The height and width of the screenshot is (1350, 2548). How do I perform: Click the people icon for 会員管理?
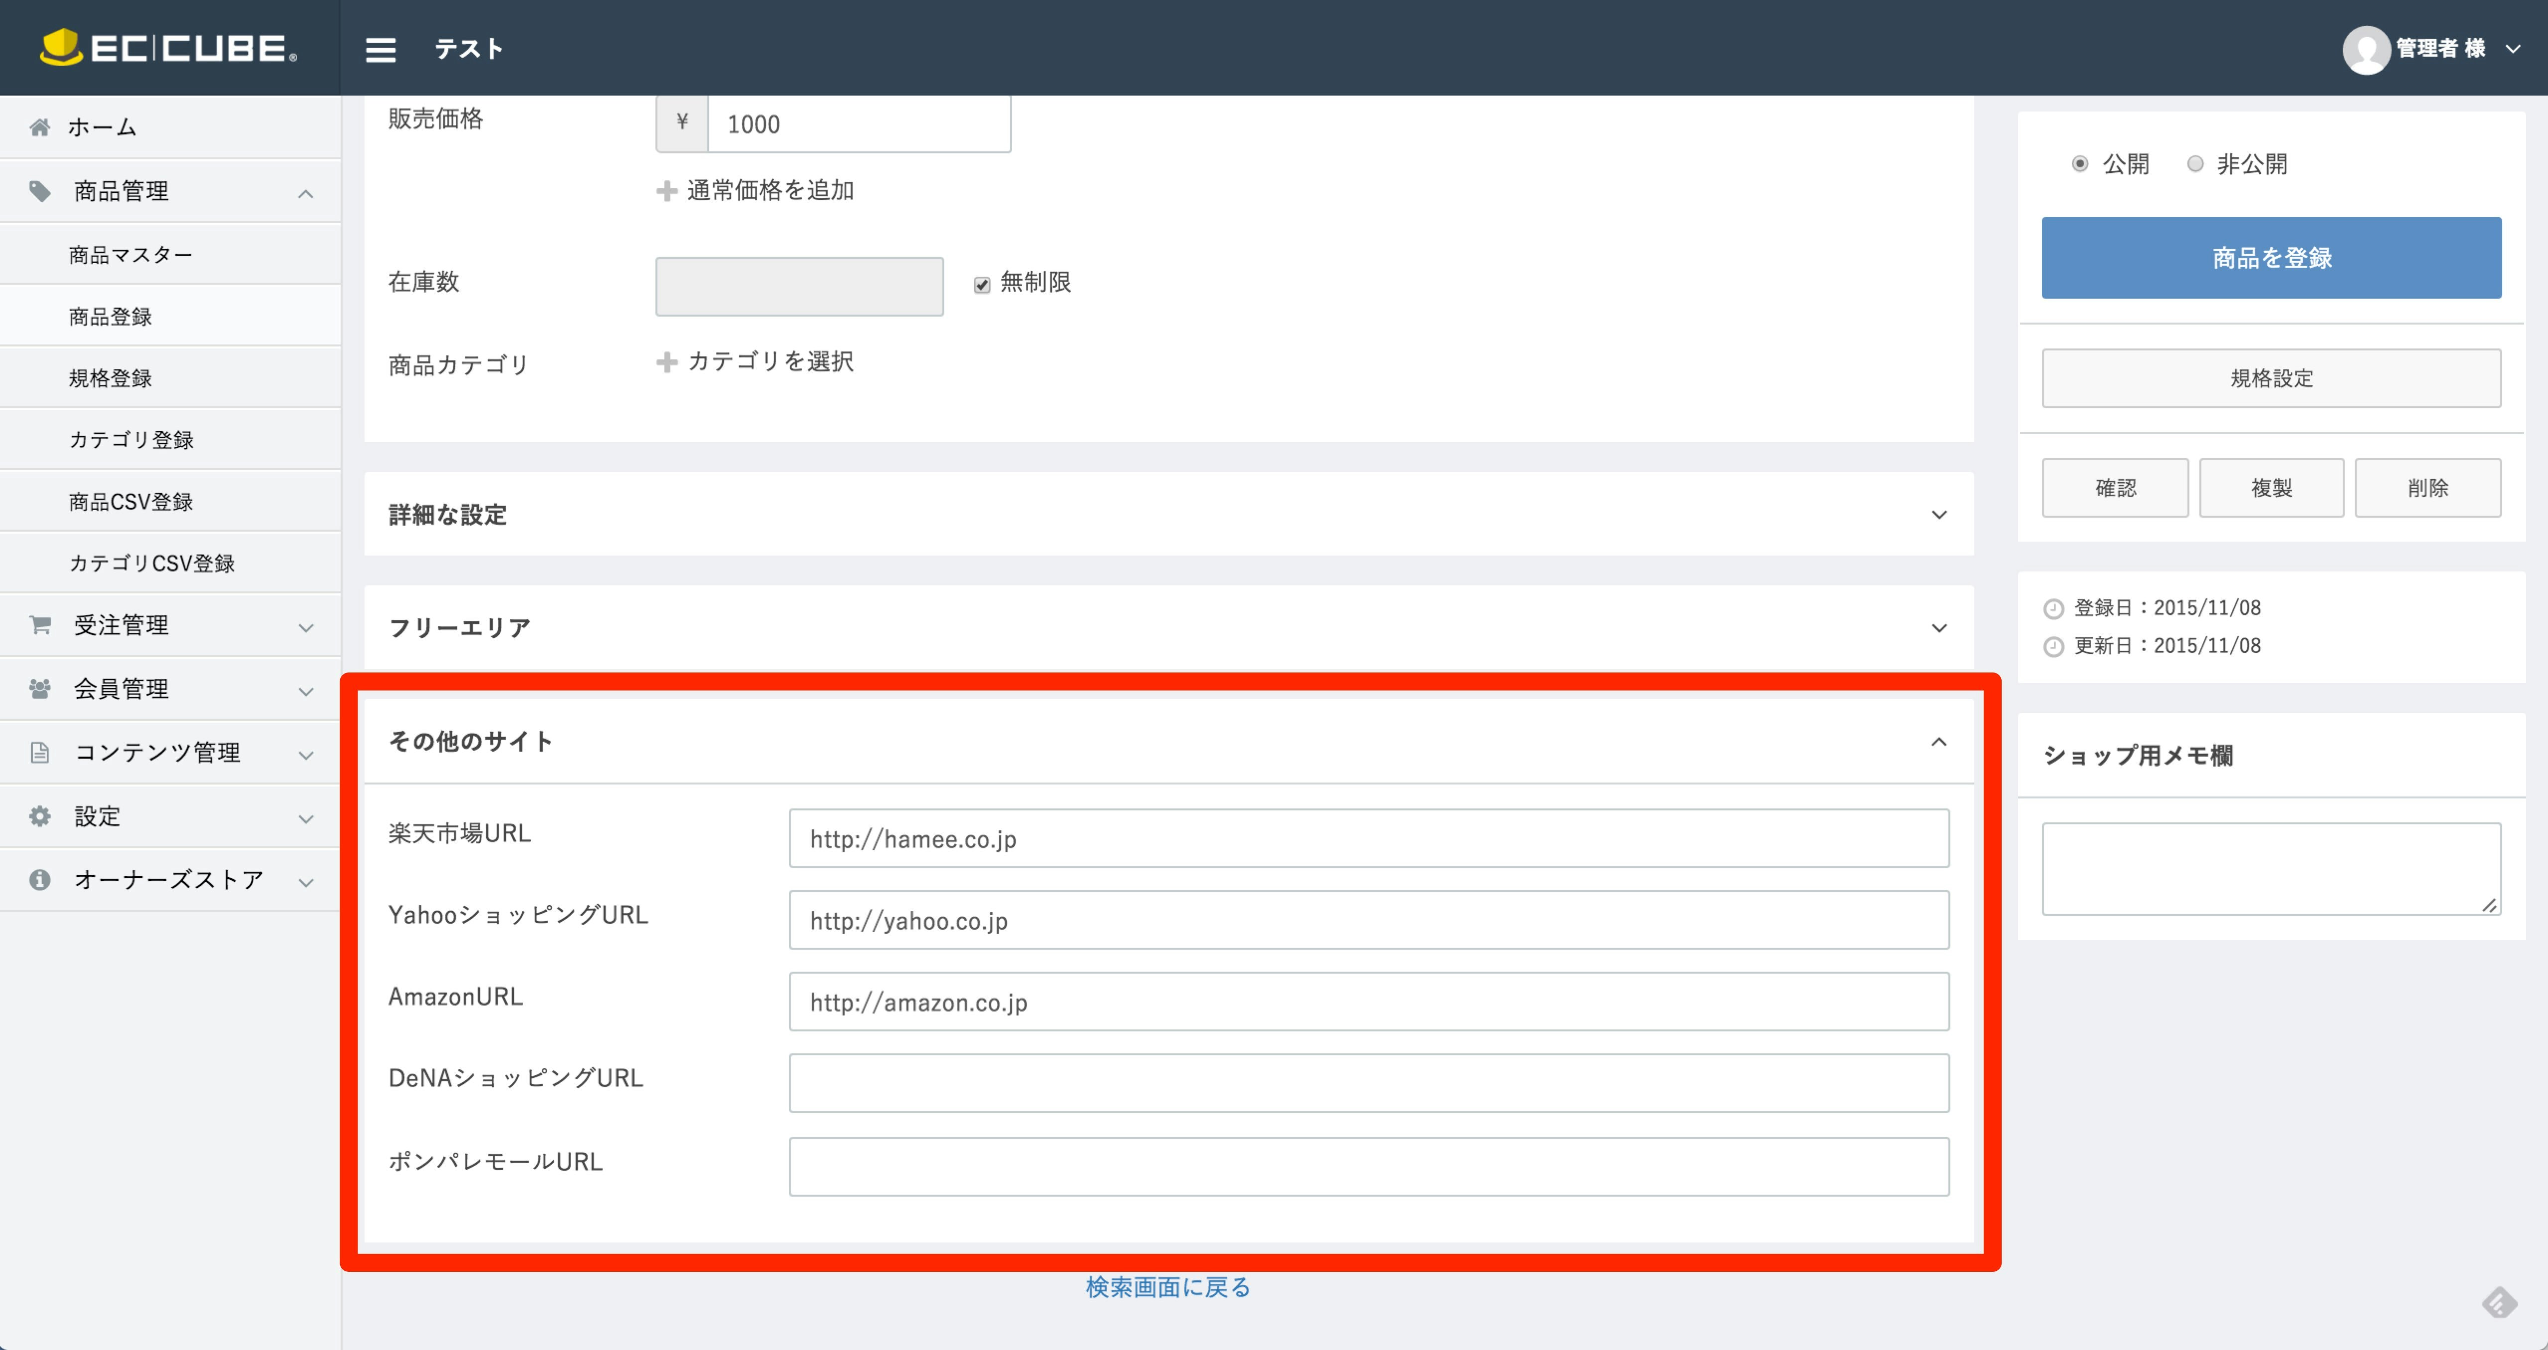click(x=39, y=688)
